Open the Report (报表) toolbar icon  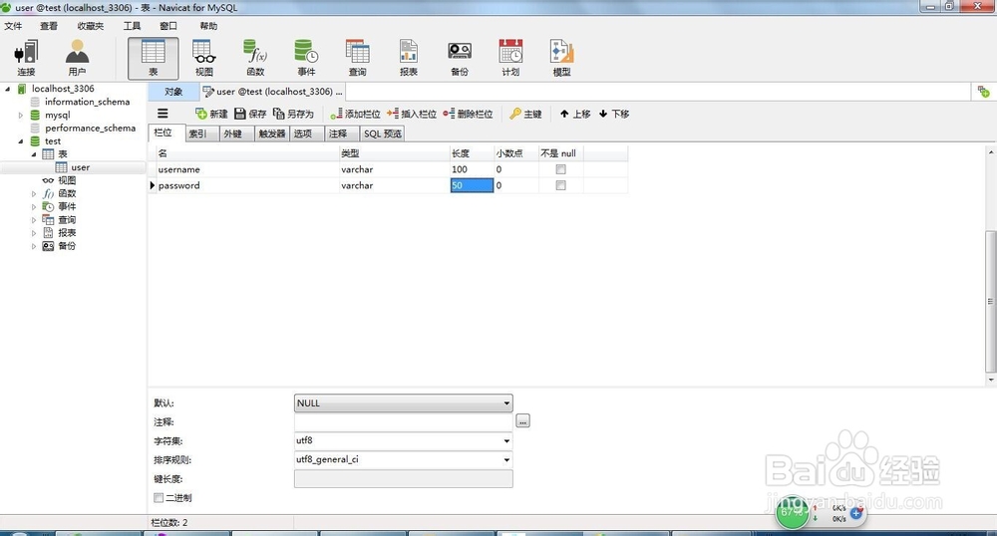(x=408, y=59)
